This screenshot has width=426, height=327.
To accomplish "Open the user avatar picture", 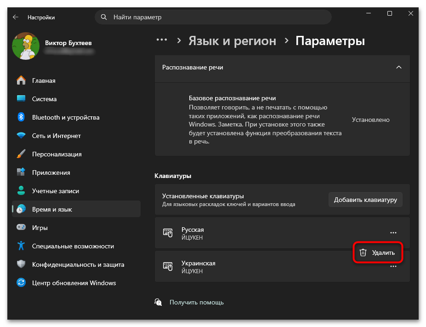I will point(26,46).
